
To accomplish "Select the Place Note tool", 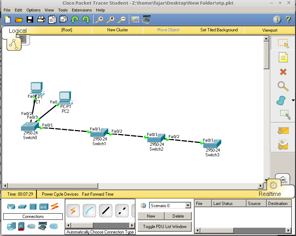I will point(283,57).
